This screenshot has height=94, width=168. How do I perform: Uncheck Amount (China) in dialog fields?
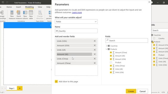pos(111,52)
